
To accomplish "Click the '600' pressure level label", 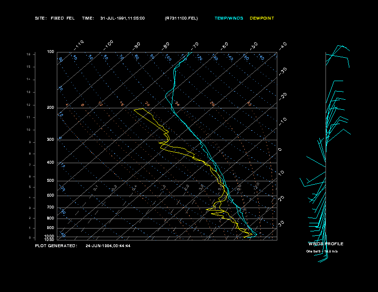I will point(51,196).
